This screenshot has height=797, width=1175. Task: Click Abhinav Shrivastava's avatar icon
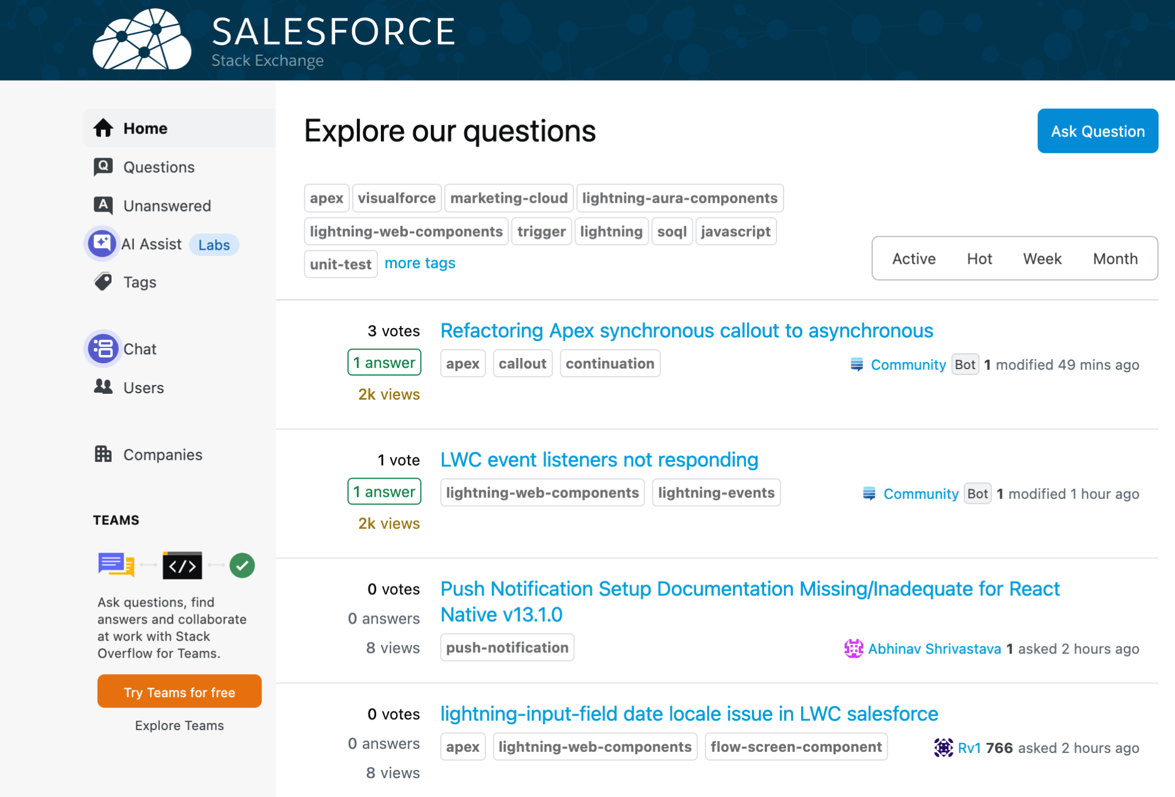point(853,648)
